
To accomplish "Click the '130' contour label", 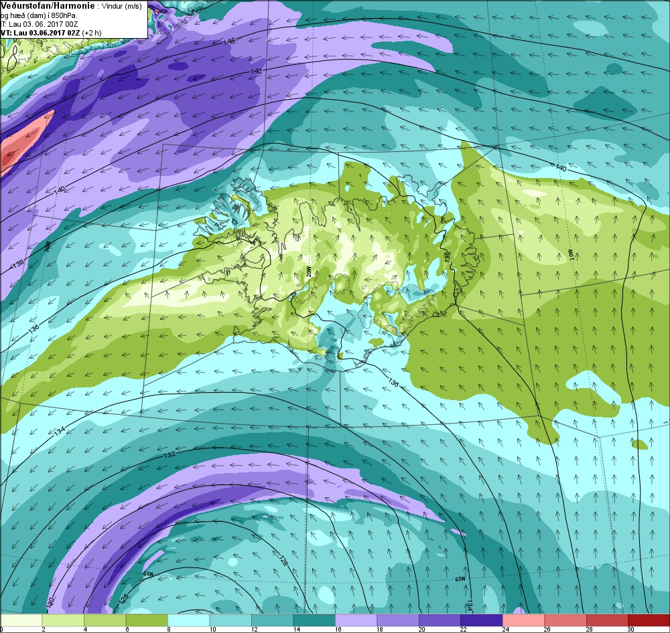I will [50, 603].
